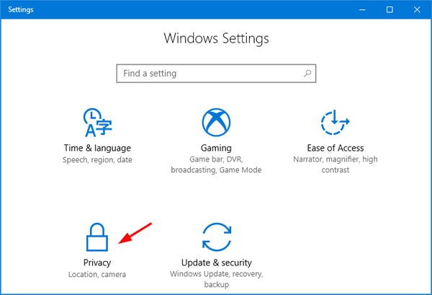432x295 pixels.
Task: Click the Game bar, DVR, broadcasting description
Action: click(216, 165)
